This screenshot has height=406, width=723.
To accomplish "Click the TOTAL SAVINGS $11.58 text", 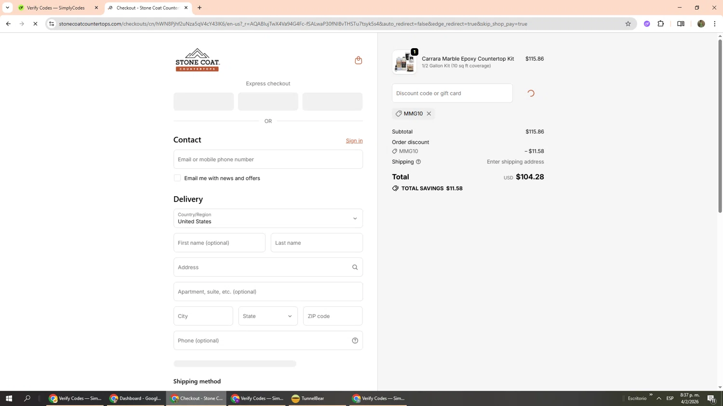I will tap(432, 189).
